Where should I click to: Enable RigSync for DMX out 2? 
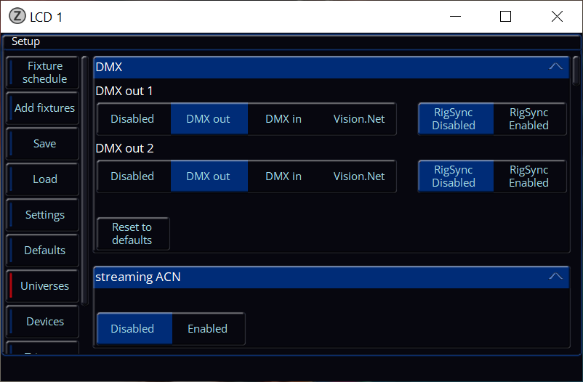(528, 176)
